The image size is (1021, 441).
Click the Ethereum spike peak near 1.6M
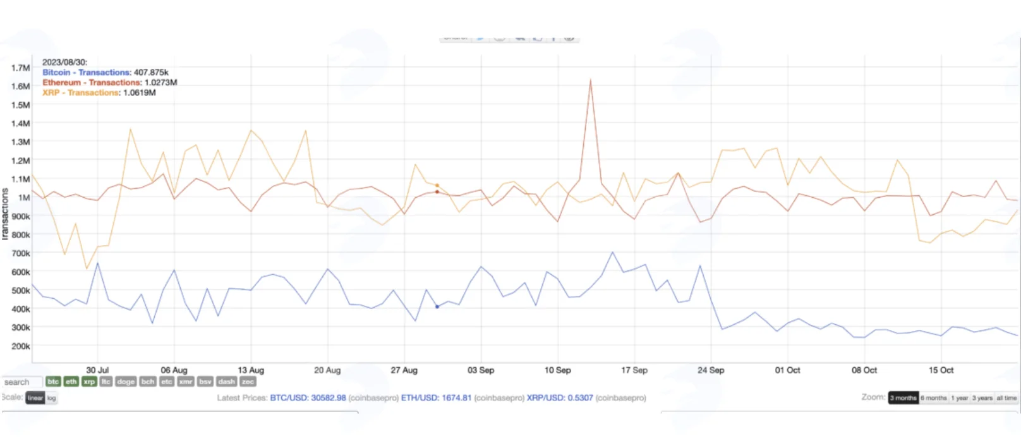click(x=591, y=80)
